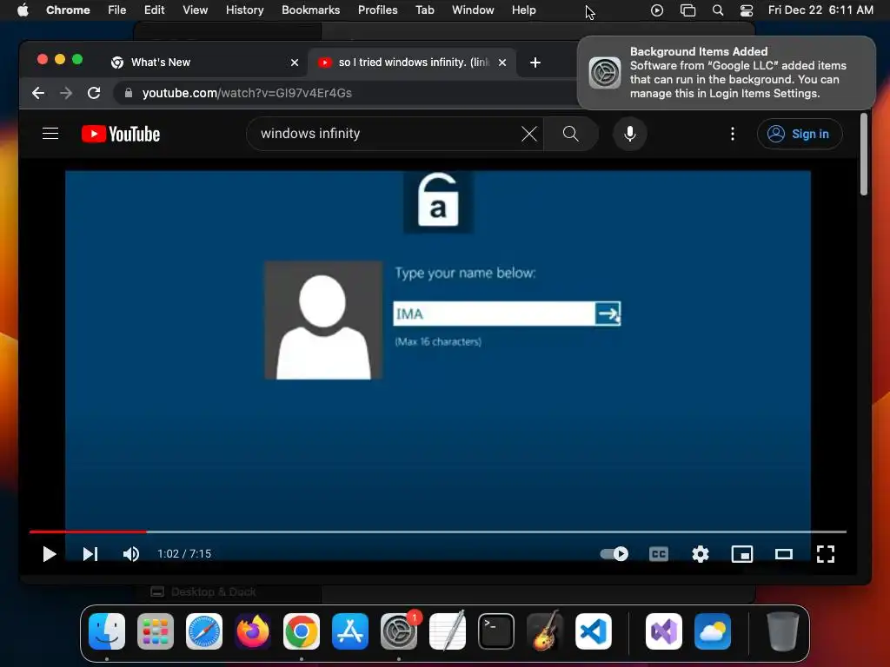This screenshot has height=667, width=890.
Task: Click the Now Playing menu bar icon
Action: [x=657, y=10]
